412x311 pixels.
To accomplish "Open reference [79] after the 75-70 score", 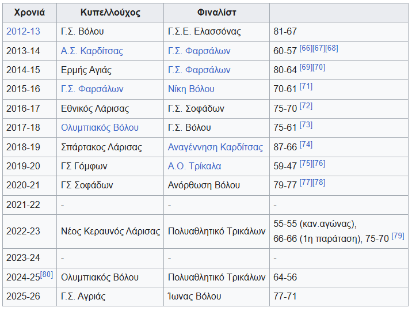I will pos(398,236).
